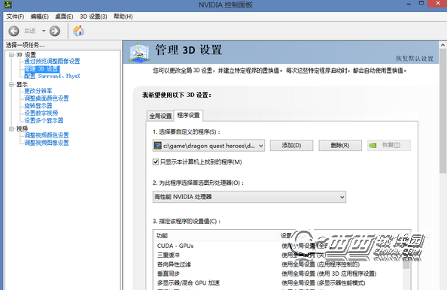The height and width of the screenshot is (290, 447).
Task: Open the back history dropdown arrow
Action: coord(44,31)
